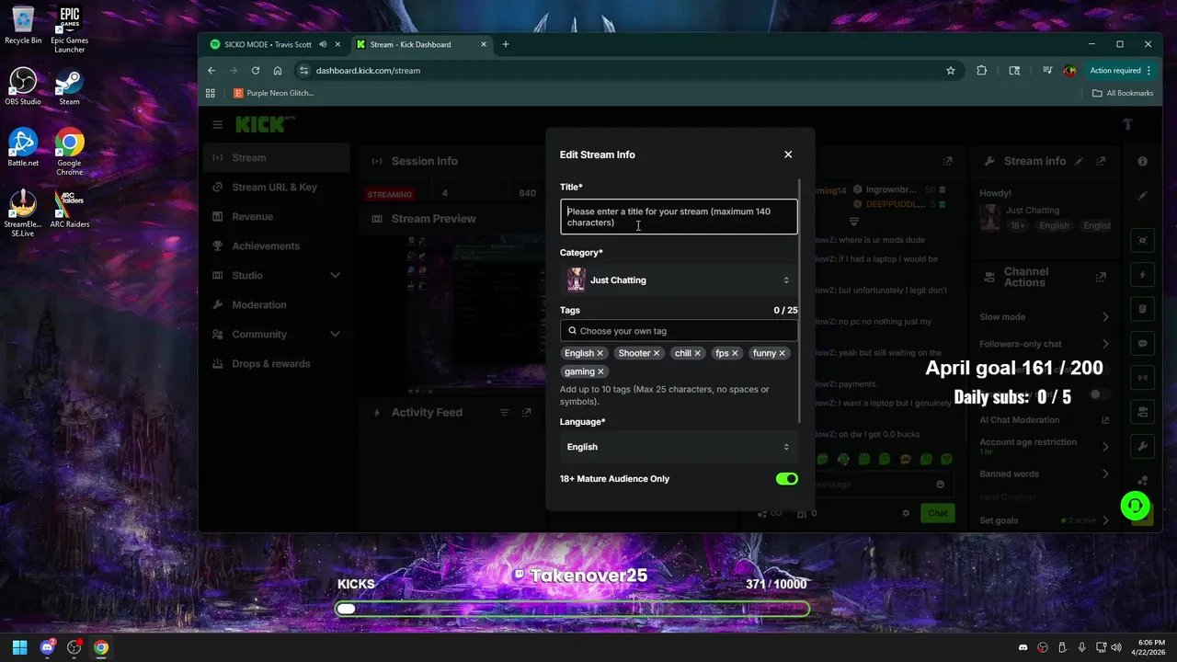This screenshot has height=662, width=1177.
Task: Click the stream Title input field
Action: (679, 217)
